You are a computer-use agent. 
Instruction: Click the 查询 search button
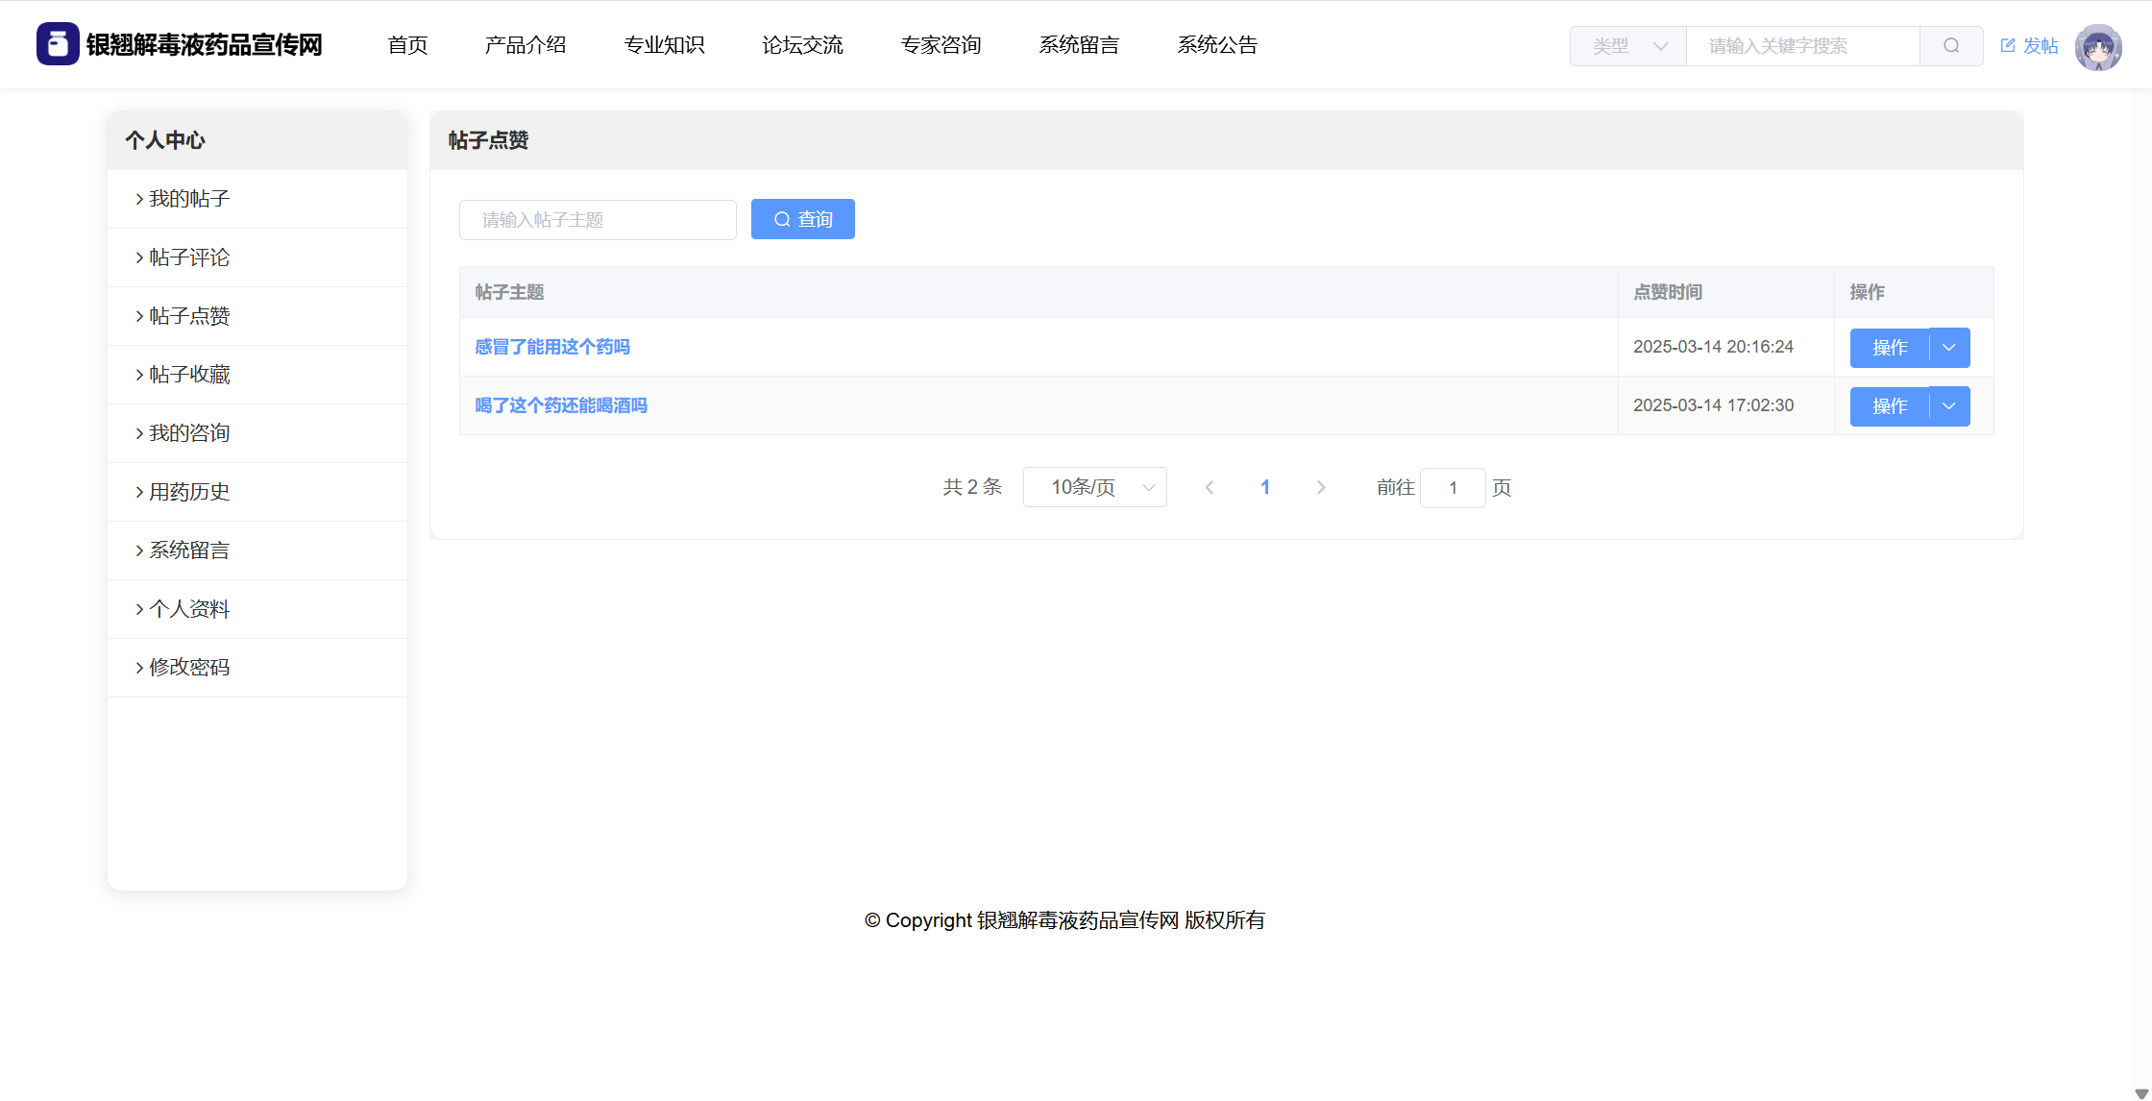coord(803,220)
